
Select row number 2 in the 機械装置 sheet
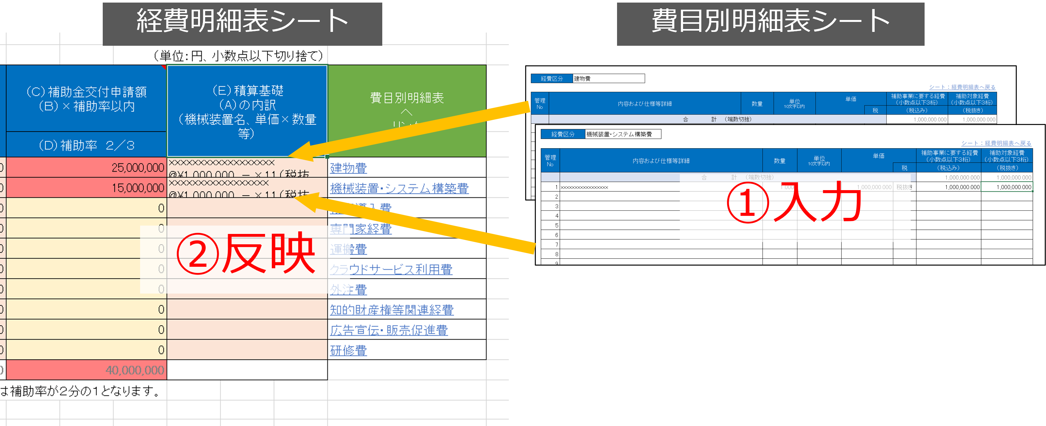click(550, 197)
